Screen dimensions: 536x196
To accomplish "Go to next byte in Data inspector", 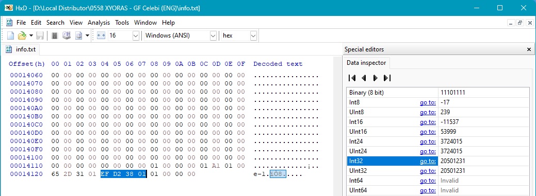I will coord(376,78).
